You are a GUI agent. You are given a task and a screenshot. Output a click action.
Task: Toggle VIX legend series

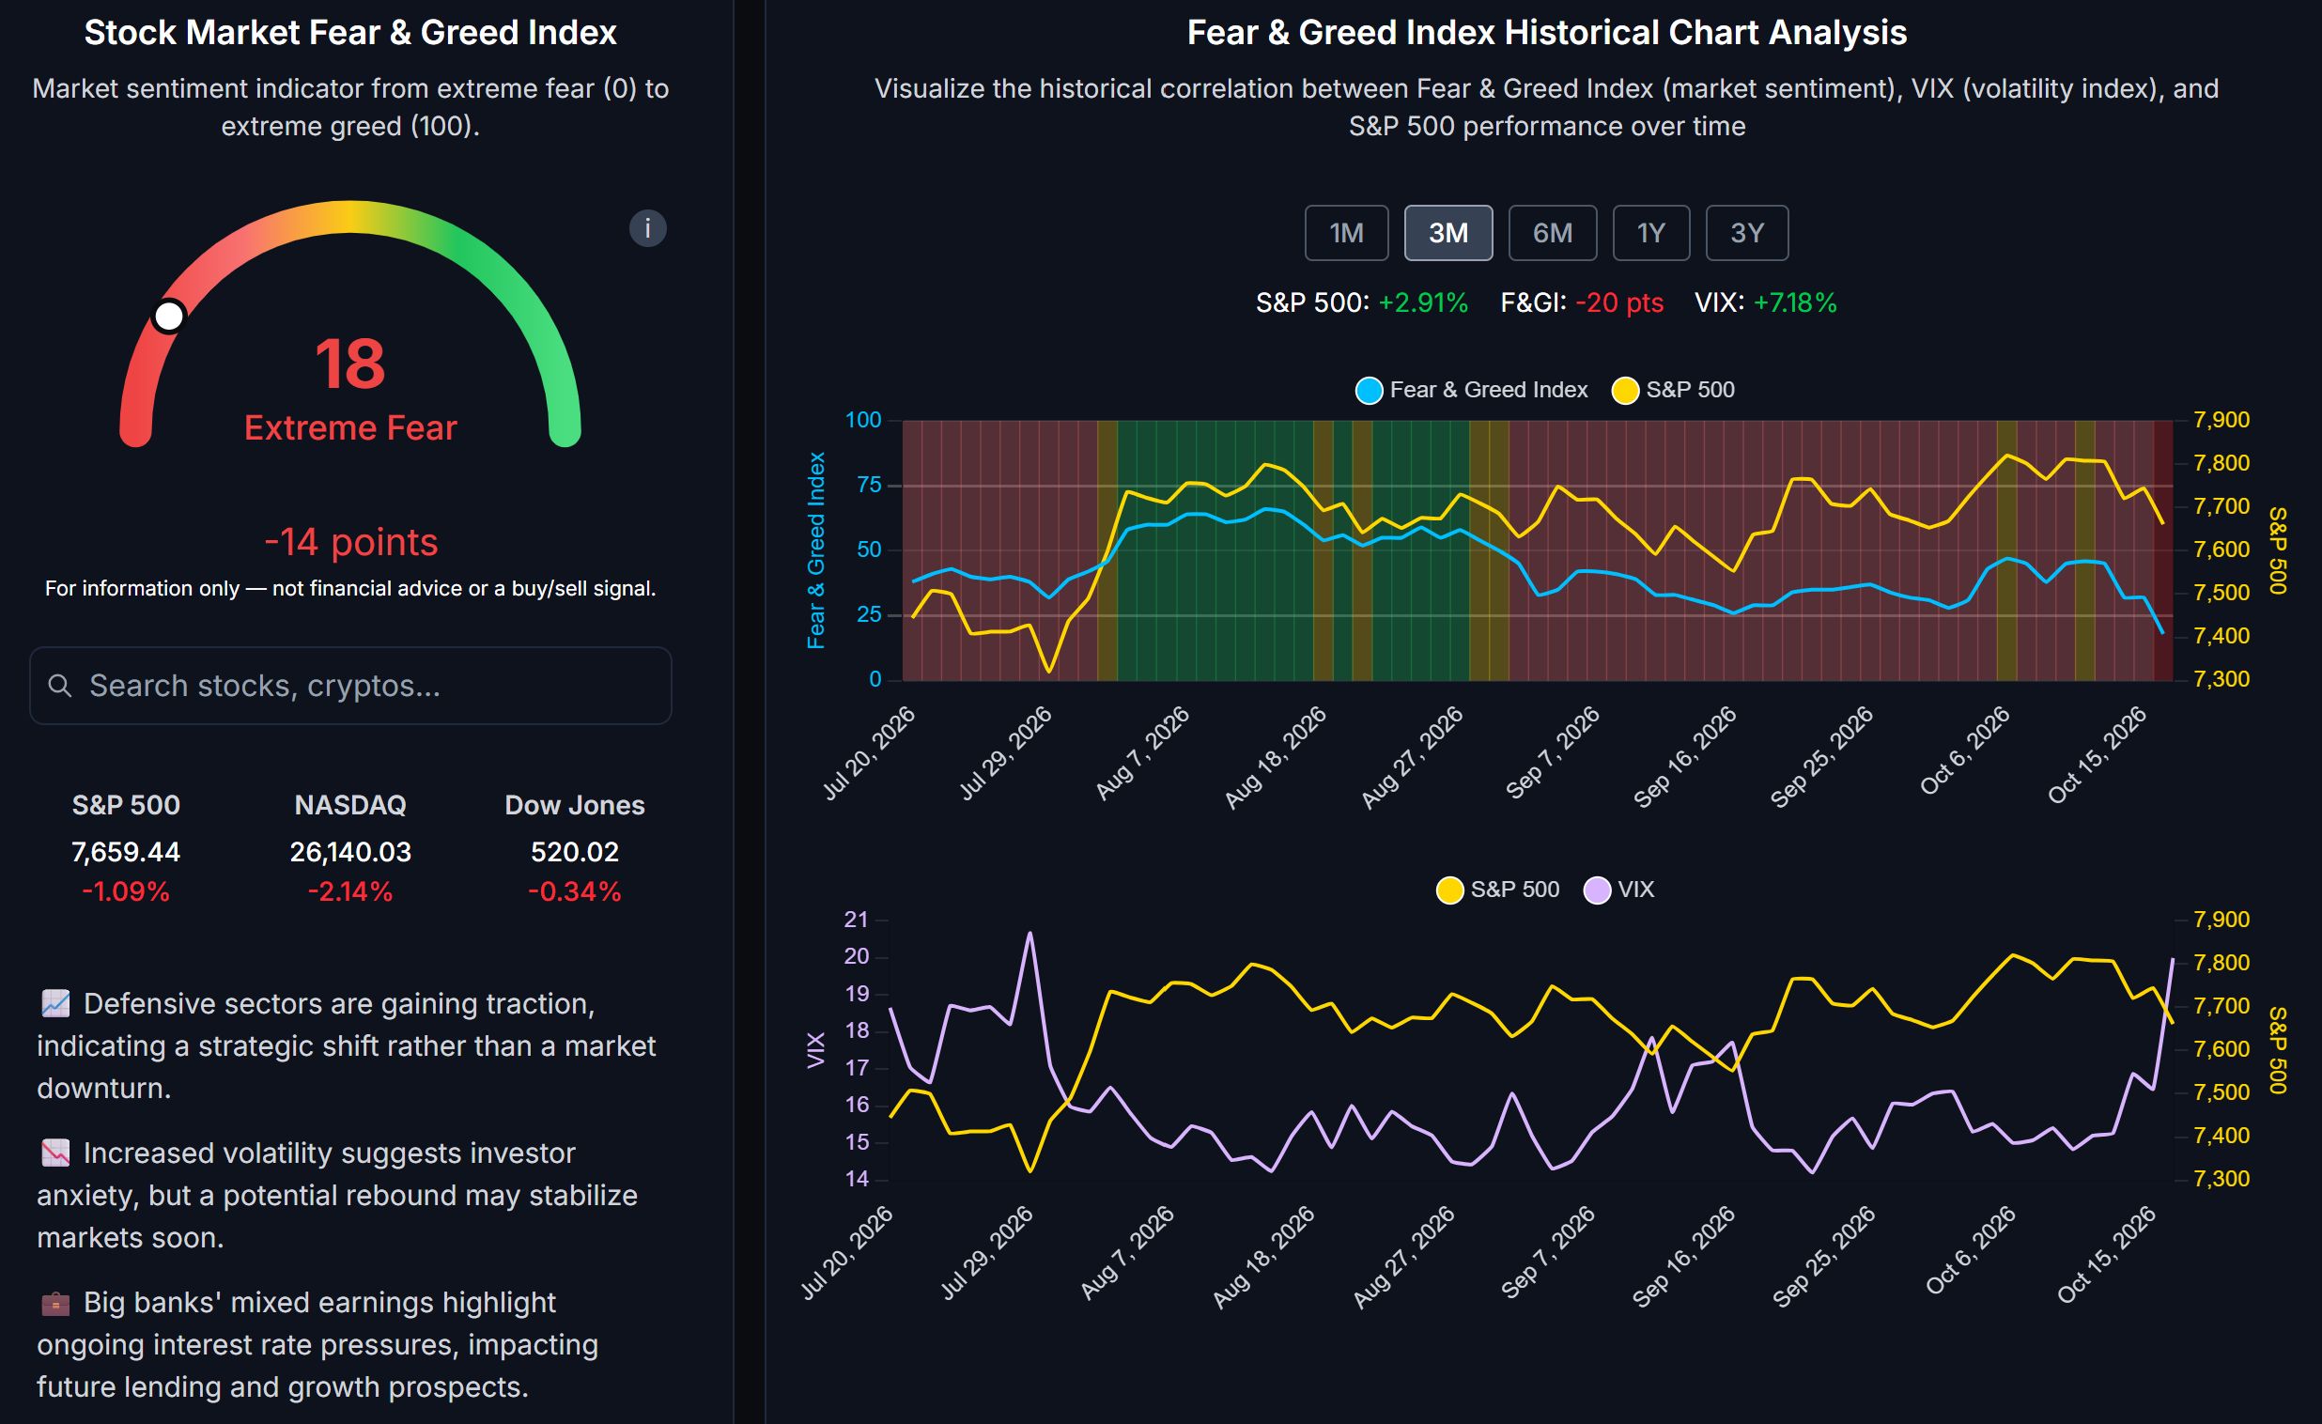(x=1619, y=890)
